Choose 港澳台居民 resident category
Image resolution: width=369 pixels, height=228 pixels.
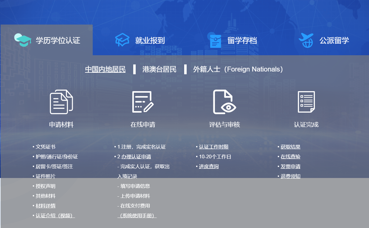coord(159,69)
